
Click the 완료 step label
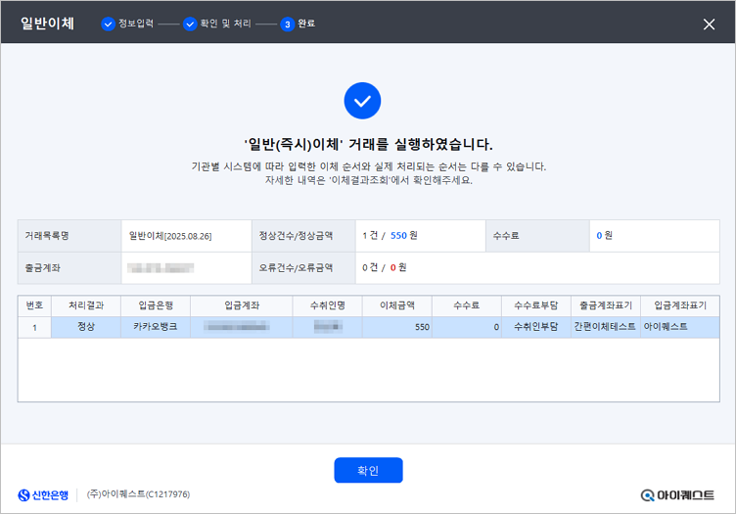(306, 23)
